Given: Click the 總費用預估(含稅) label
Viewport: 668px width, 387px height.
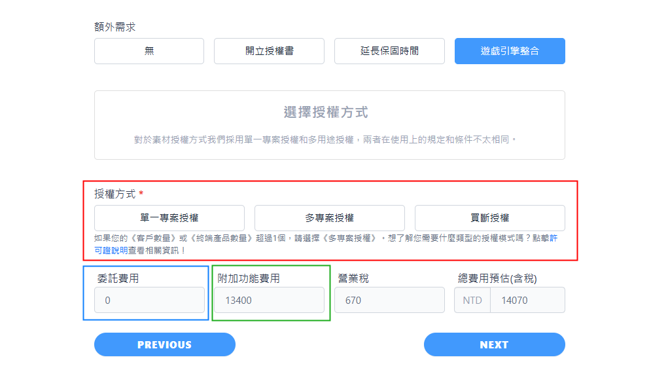Looking at the screenshot, I should (497, 278).
